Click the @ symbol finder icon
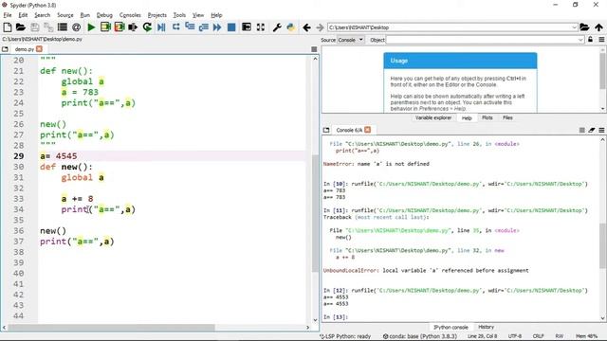 pyautogui.click(x=76, y=27)
